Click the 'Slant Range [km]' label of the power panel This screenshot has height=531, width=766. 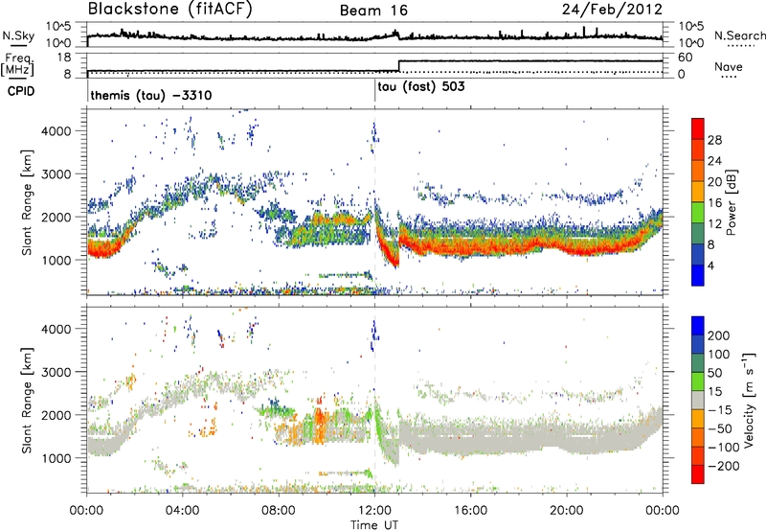[27, 202]
